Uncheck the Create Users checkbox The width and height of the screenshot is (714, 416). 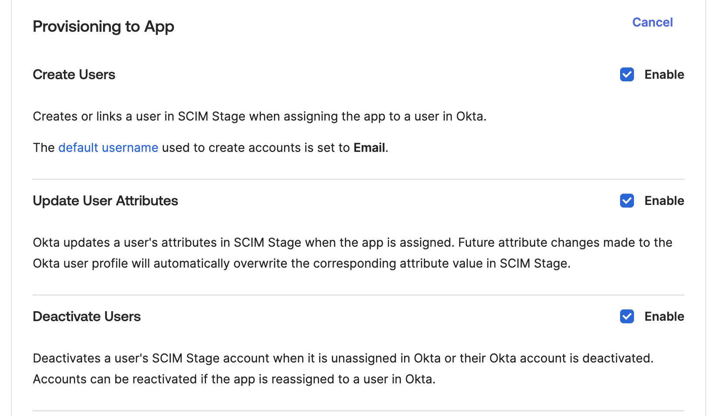[x=627, y=74]
